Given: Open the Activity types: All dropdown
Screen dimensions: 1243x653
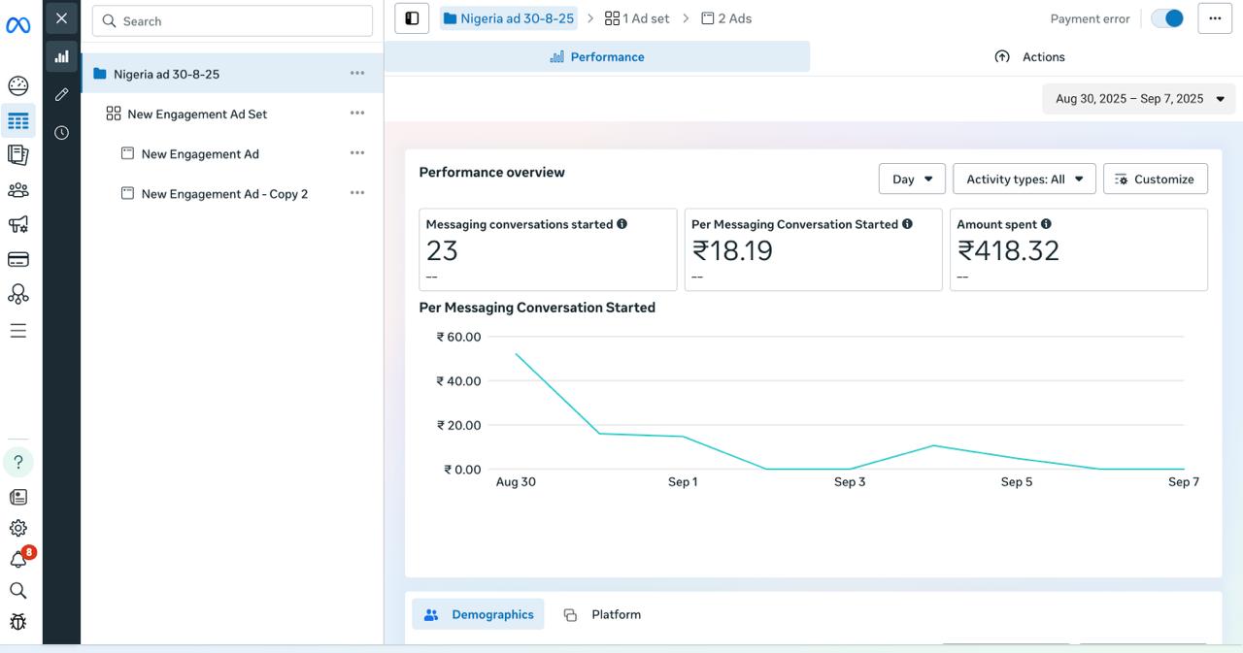Looking at the screenshot, I should pos(1024,180).
